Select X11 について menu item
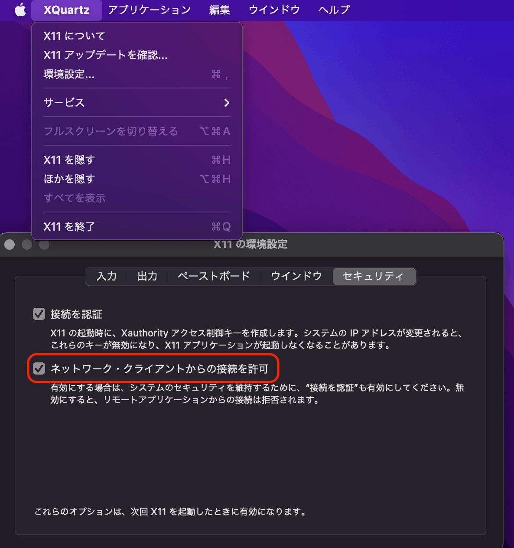 click(137, 36)
